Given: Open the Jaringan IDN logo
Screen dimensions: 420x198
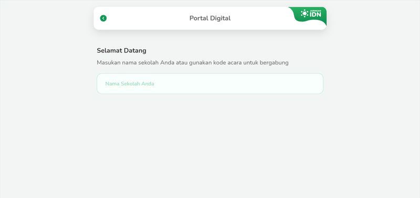Looking at the screenshot, I should click(x=311, y=14).
